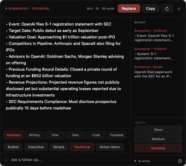Click the RECENT section heading

pos(140,22)
